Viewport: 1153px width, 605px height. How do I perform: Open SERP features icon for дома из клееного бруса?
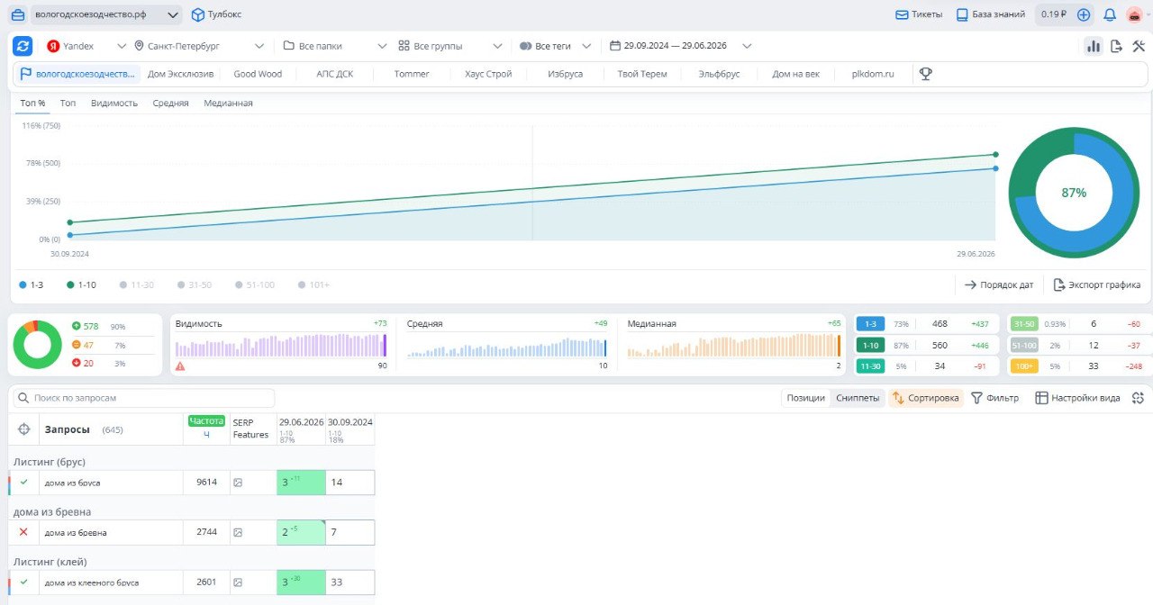click(x=238, y=582)
